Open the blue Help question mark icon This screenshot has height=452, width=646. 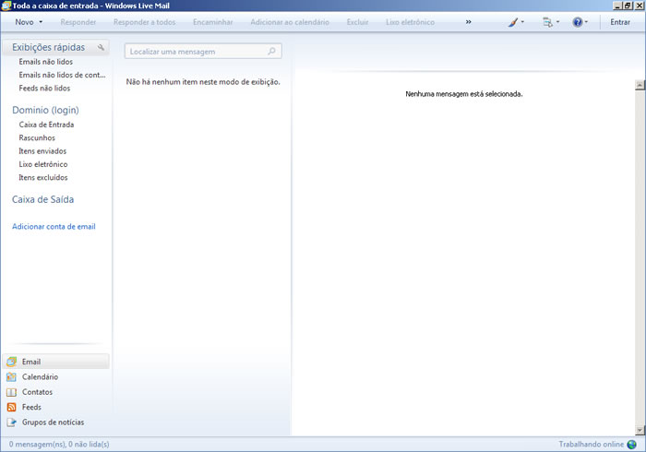(578, 22)
